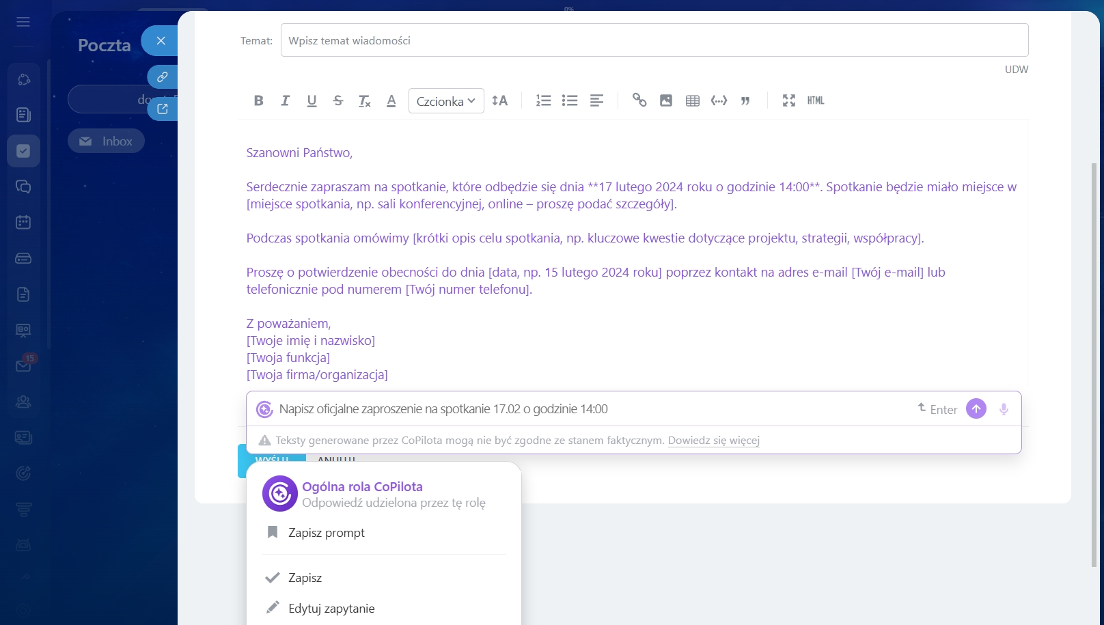
Task: Toggle italic text formatting
Action: pyautogui.click(x=285, y=101)
